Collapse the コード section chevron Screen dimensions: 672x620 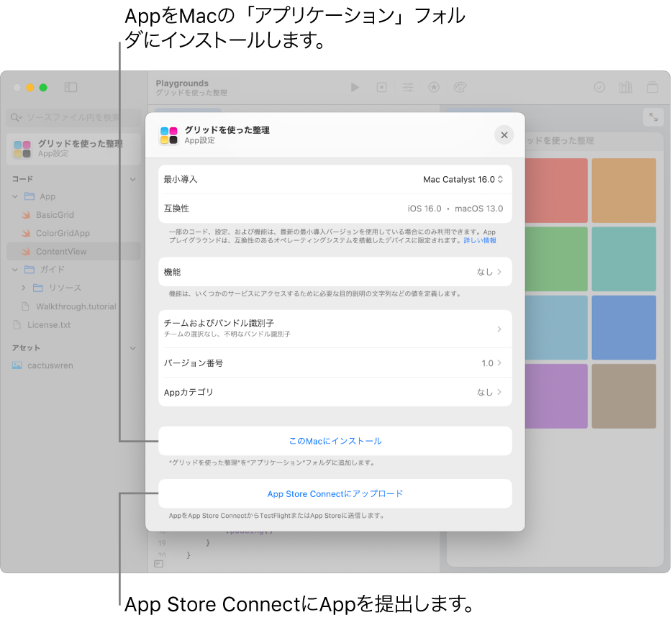coord(133,179)
